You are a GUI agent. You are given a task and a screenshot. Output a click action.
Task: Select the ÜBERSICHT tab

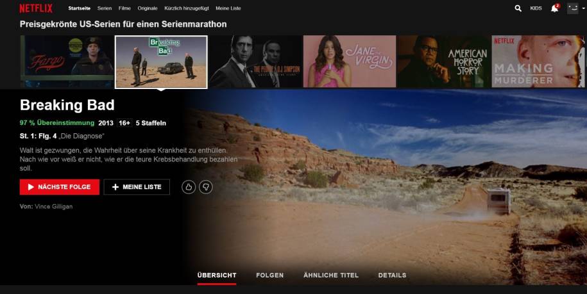217,275
